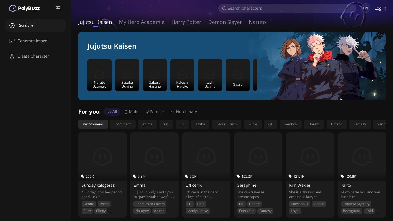Image resolution: width=393 pixels, height=221 pixels.
Task: Click the Officer K character name
Action: click(x=194, y=185)
